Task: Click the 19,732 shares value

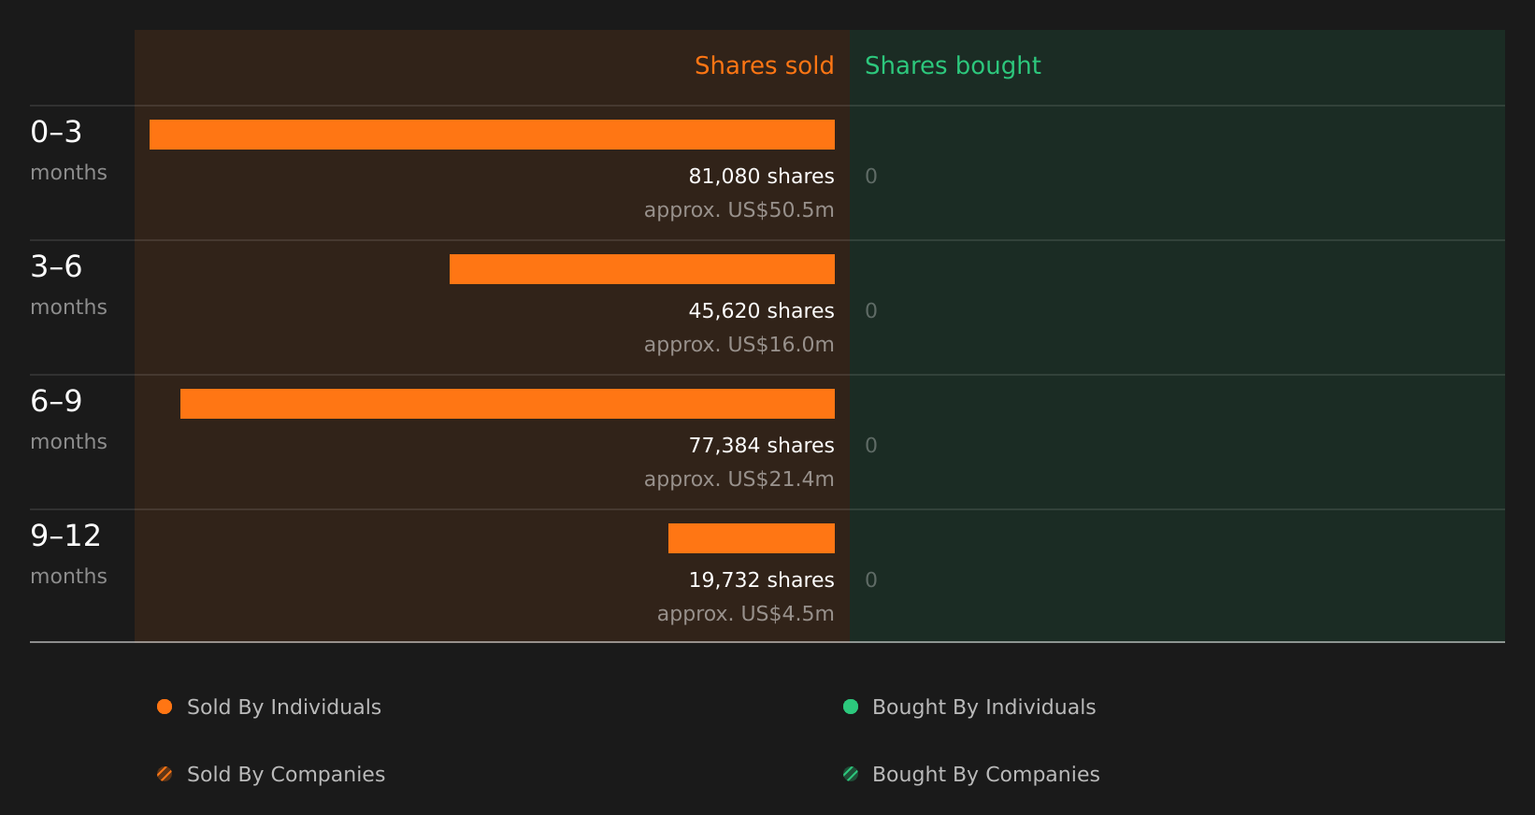Action: pyautogui.click(x=761, y=580)
